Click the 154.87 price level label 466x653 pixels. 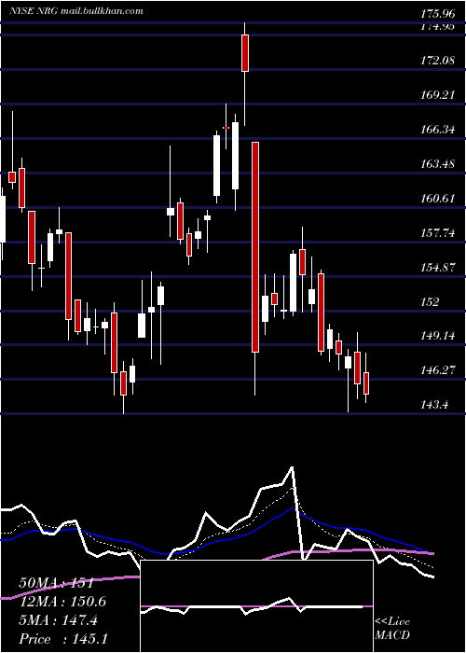pos(438,268)
